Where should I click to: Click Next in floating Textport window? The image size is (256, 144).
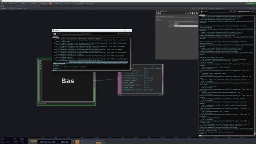click(x=84, y=34)
